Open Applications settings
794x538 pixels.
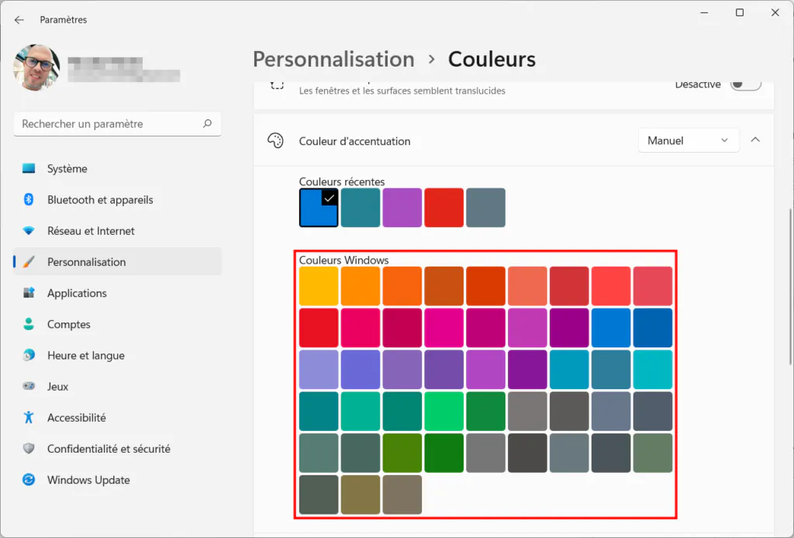pos(118,293)
